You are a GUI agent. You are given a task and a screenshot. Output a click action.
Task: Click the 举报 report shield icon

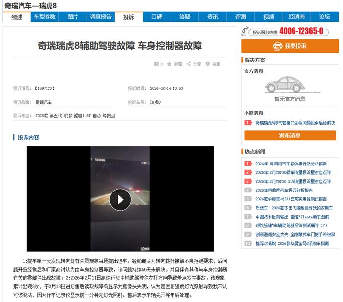coord(208,64)
